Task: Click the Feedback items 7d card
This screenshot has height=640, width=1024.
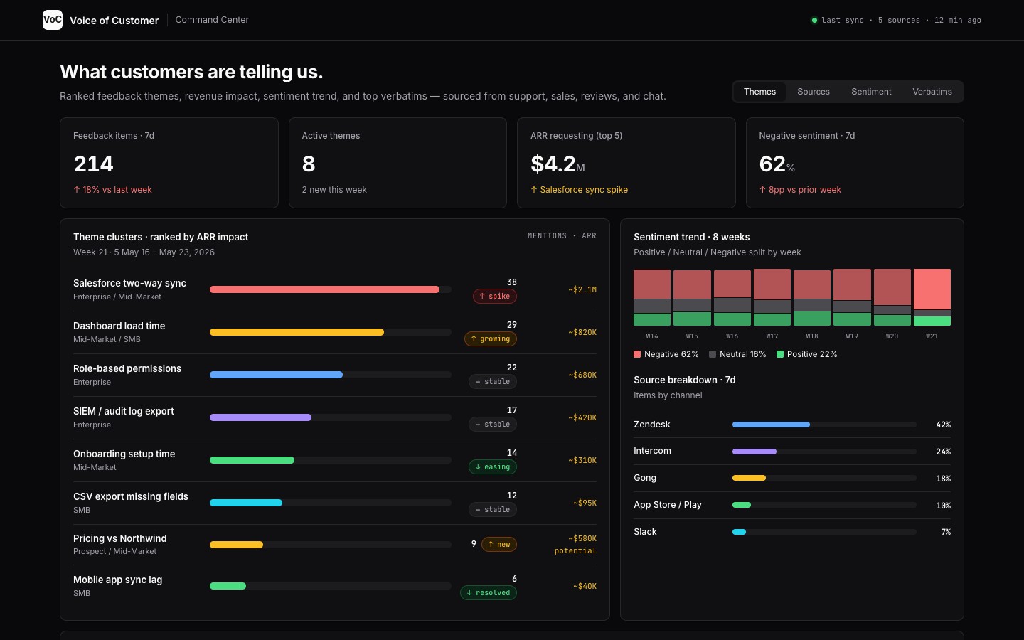Action: tap(169, 163)
